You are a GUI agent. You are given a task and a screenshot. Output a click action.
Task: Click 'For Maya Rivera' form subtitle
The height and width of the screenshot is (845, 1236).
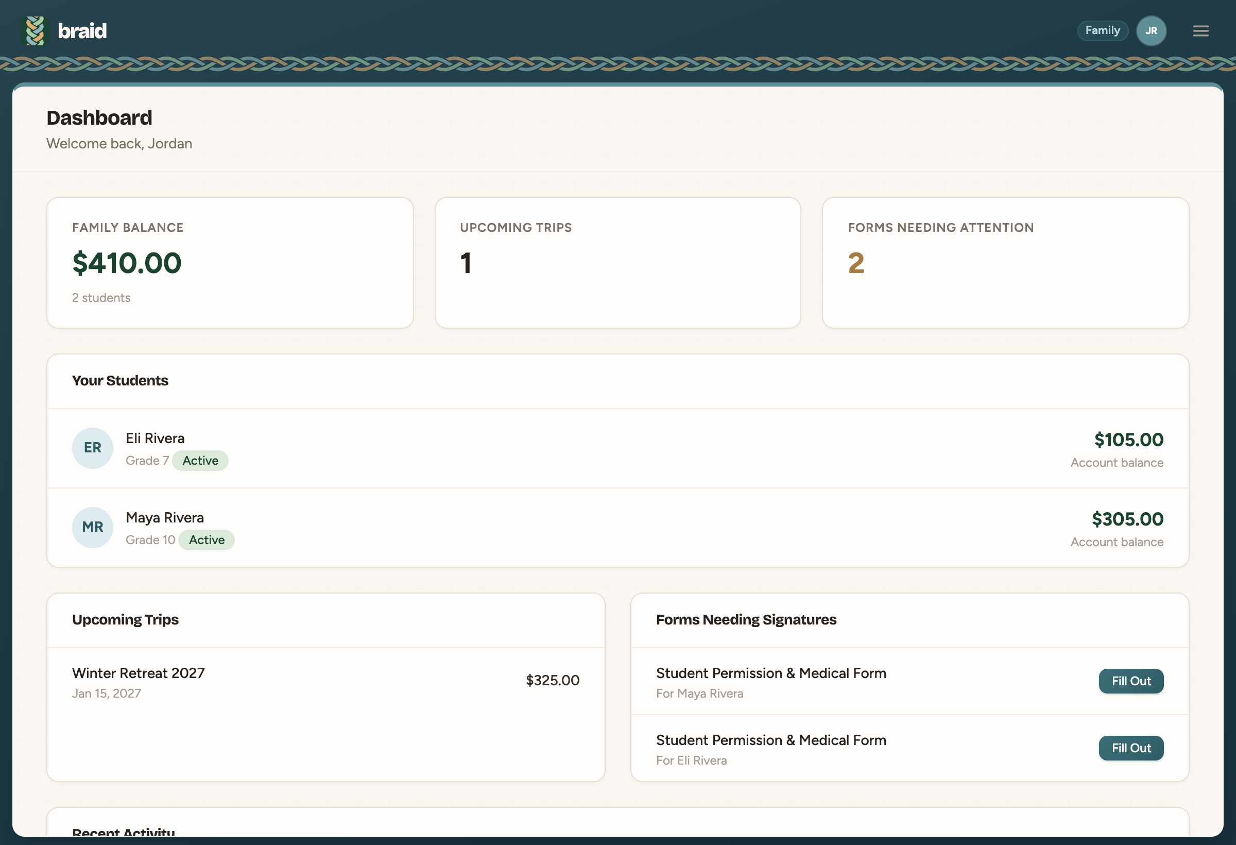pyautogui.click(x=699, y=694)
